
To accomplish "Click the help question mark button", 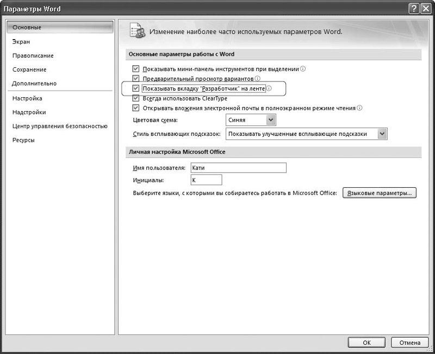I will click(x=415, y=9).
